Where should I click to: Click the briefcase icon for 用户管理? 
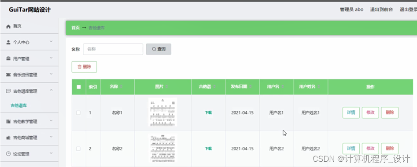pos(8,59)
